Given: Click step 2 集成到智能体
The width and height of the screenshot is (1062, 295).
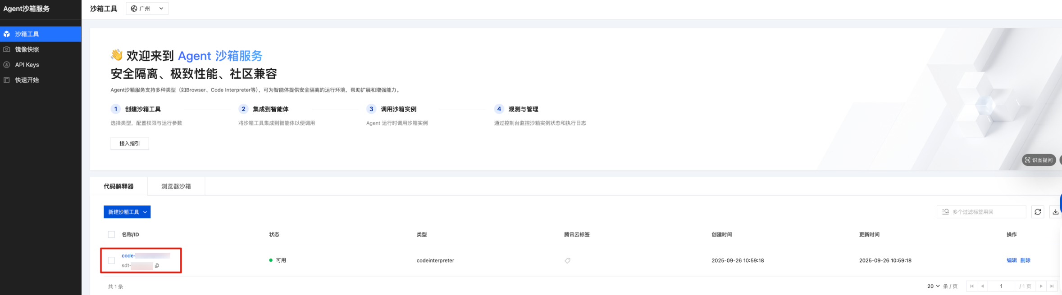Looking at the screenshot, I should click(x=264, y=109).
